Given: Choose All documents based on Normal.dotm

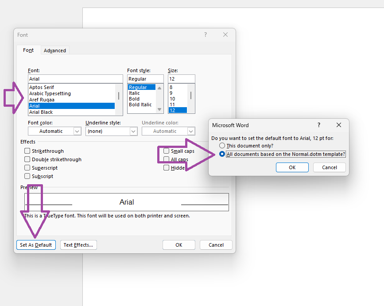Looking at the screenshot, I should 222,154.
